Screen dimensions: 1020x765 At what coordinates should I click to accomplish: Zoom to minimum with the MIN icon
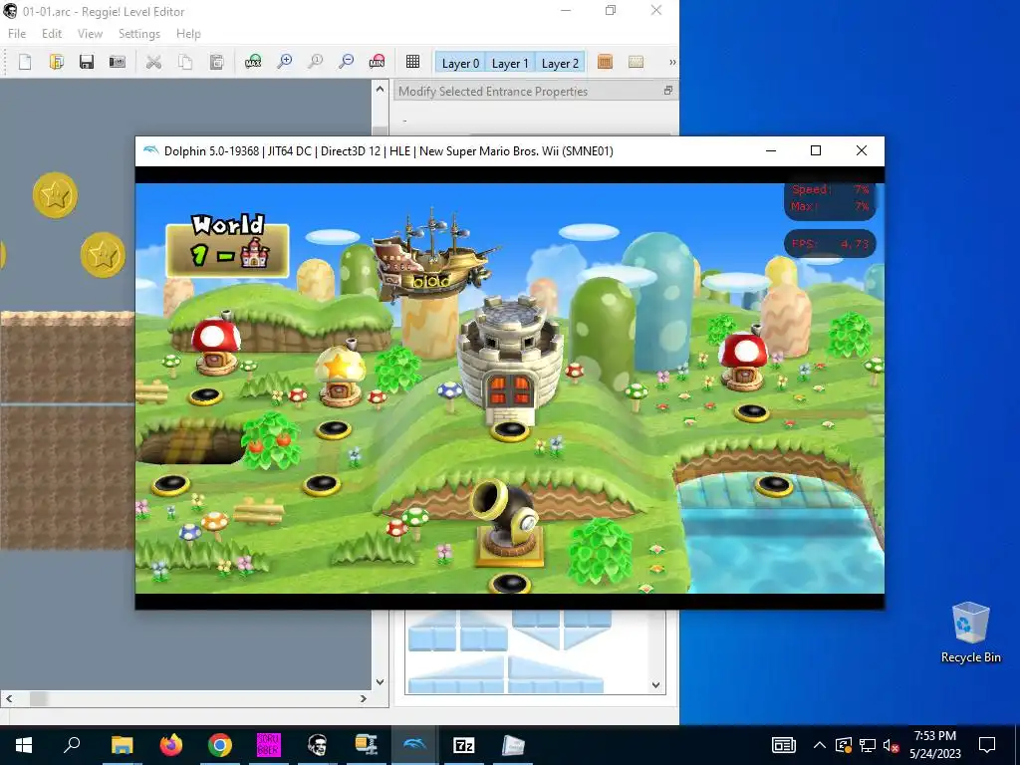pyautogui.click(x=377, y=62)
